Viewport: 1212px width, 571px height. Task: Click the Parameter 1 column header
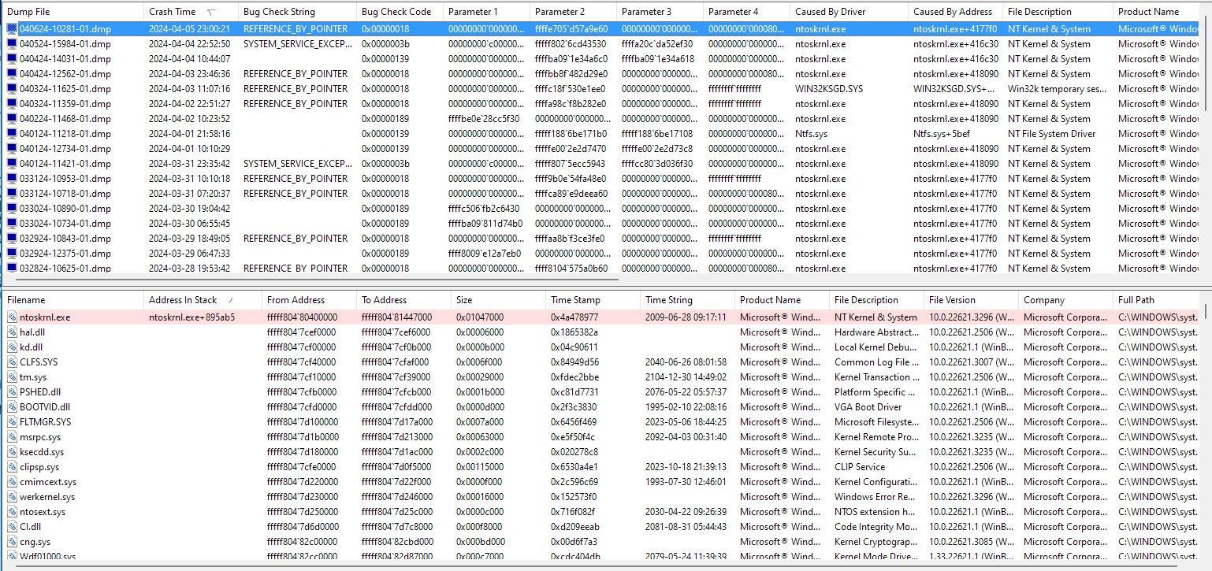pos(486,12)
